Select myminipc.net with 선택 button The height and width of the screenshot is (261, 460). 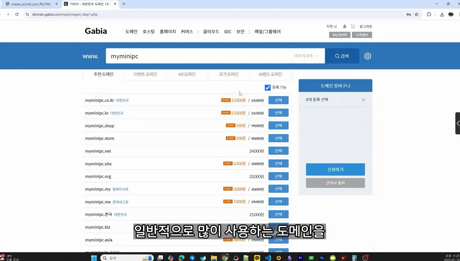[x=278, y=151]
